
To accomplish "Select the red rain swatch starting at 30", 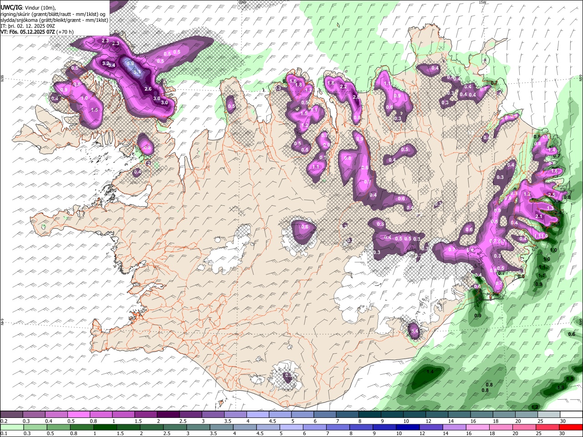I will click(571, 427).
